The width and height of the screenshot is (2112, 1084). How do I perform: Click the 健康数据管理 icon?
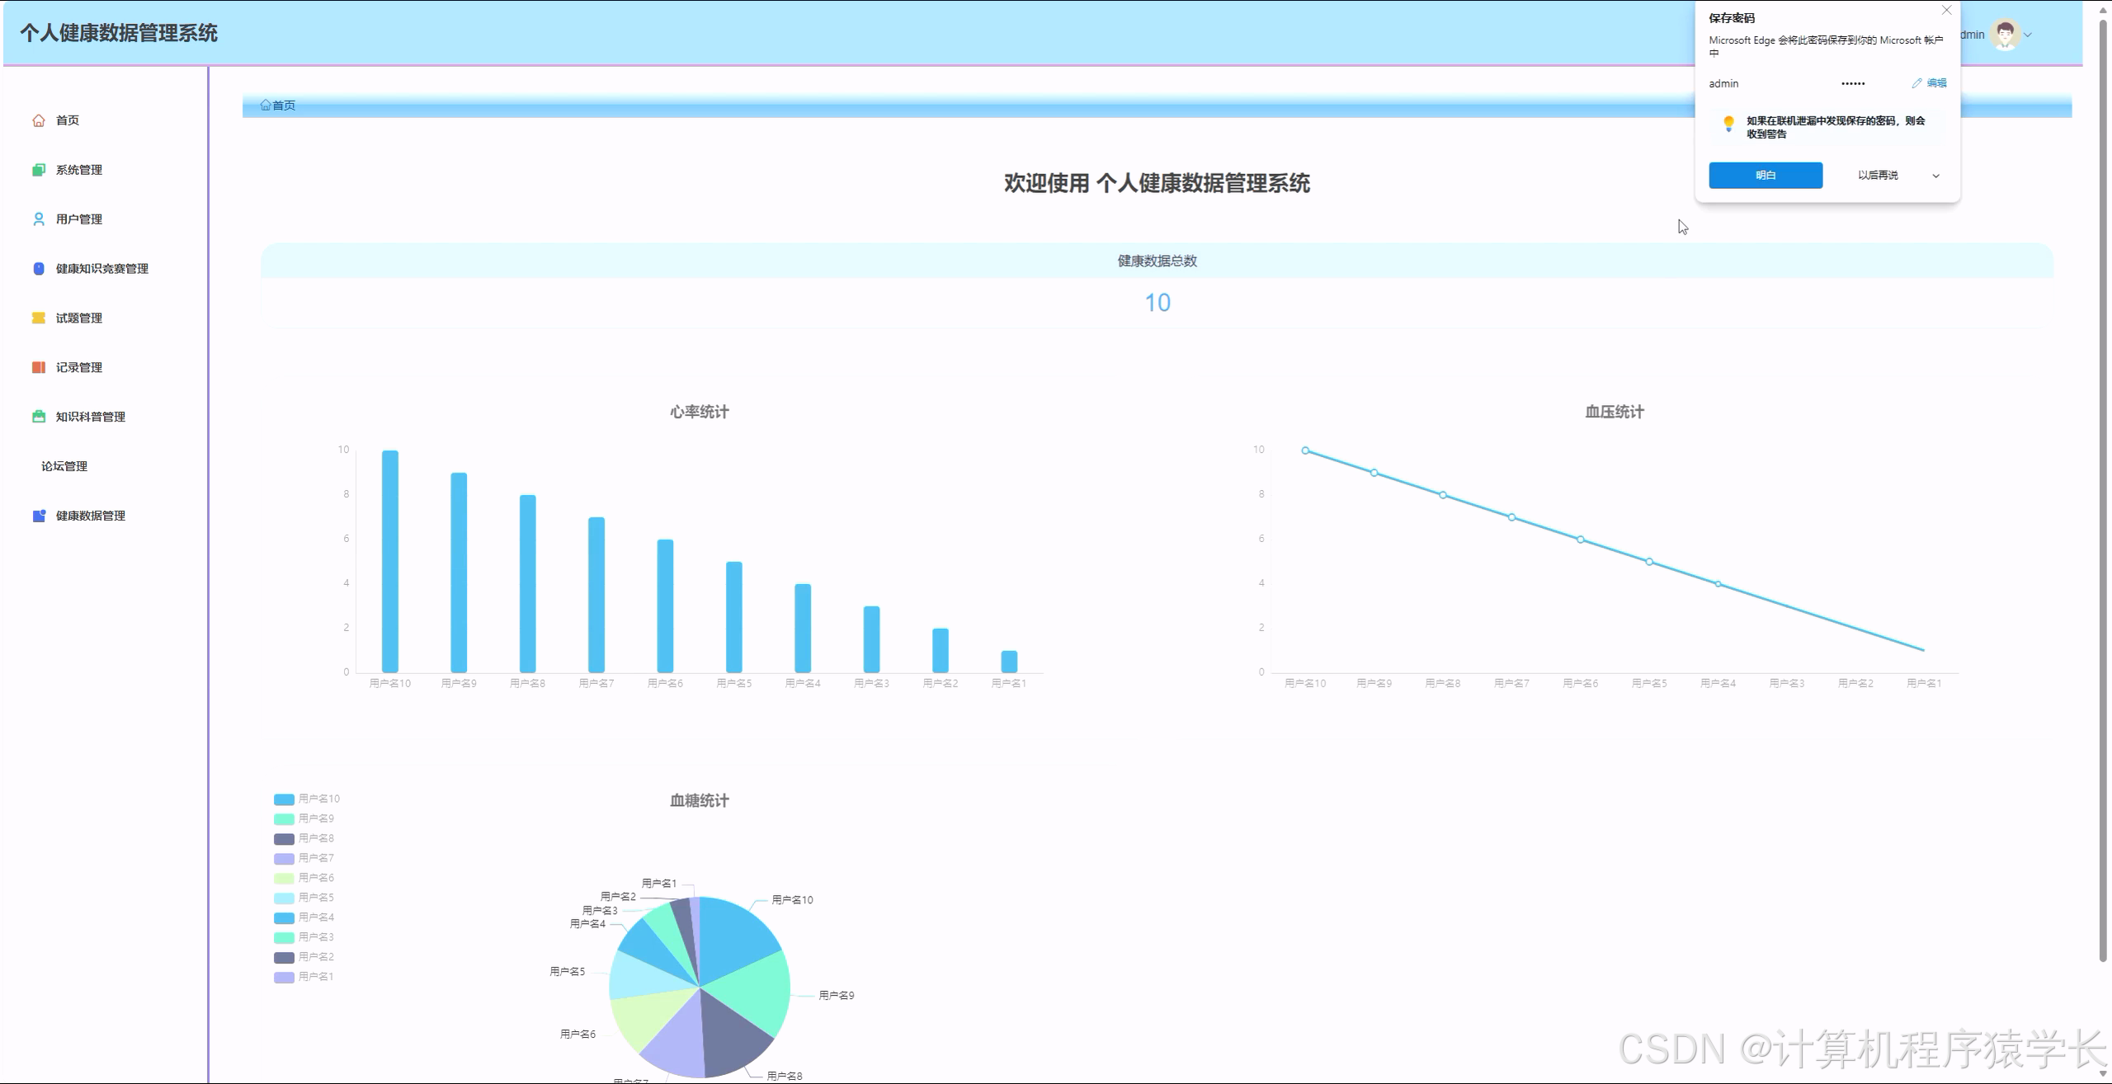(x=39, y=515)
